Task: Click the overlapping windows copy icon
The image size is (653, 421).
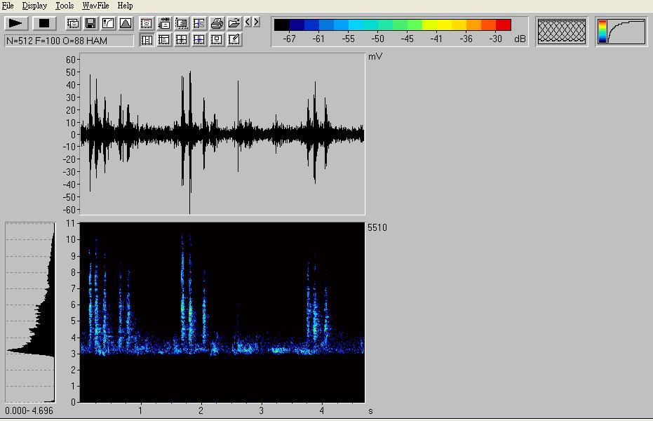Action: pos(73,23)
